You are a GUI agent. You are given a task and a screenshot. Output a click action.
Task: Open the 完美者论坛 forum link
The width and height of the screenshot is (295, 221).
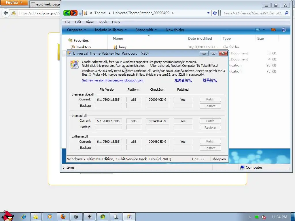click(x=183, y=81)
